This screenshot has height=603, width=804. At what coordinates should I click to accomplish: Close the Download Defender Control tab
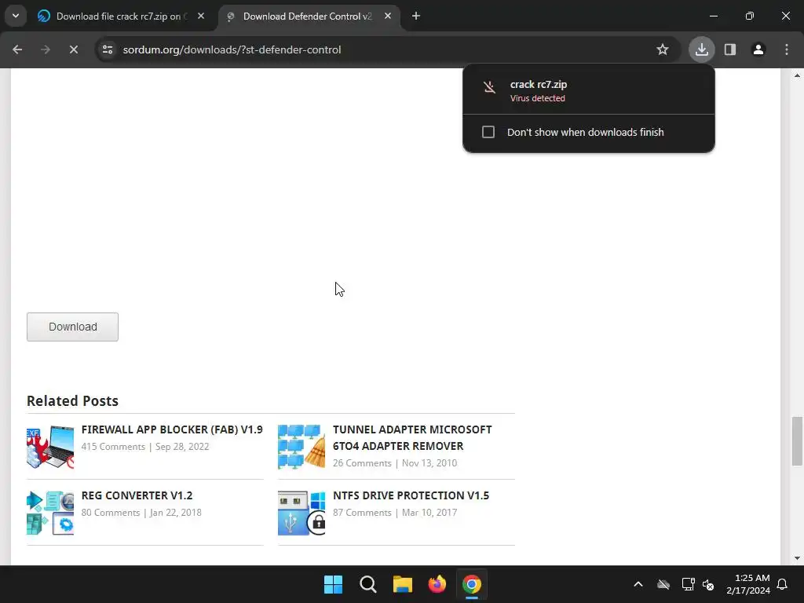[x=388, y=16]
